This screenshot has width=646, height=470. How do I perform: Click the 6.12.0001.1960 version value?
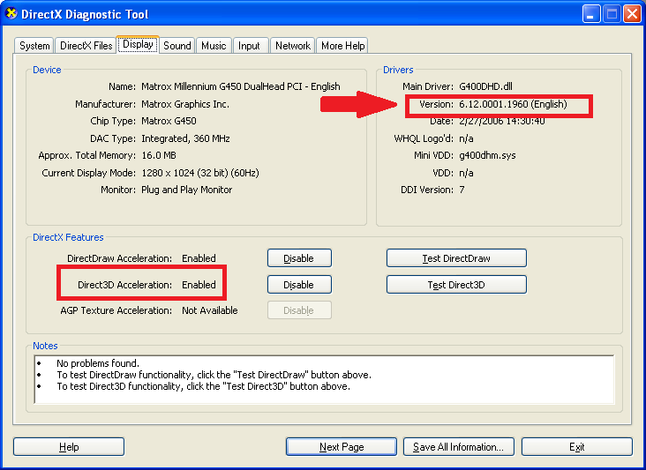click(513, 104)
